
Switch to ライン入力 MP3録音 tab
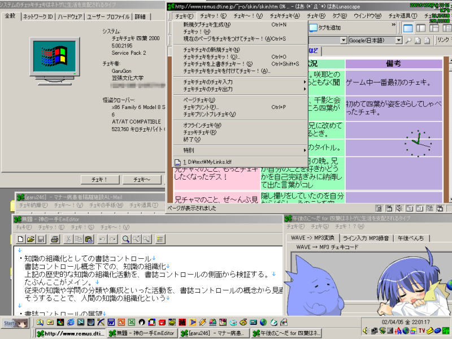click(x=366, y=238)
